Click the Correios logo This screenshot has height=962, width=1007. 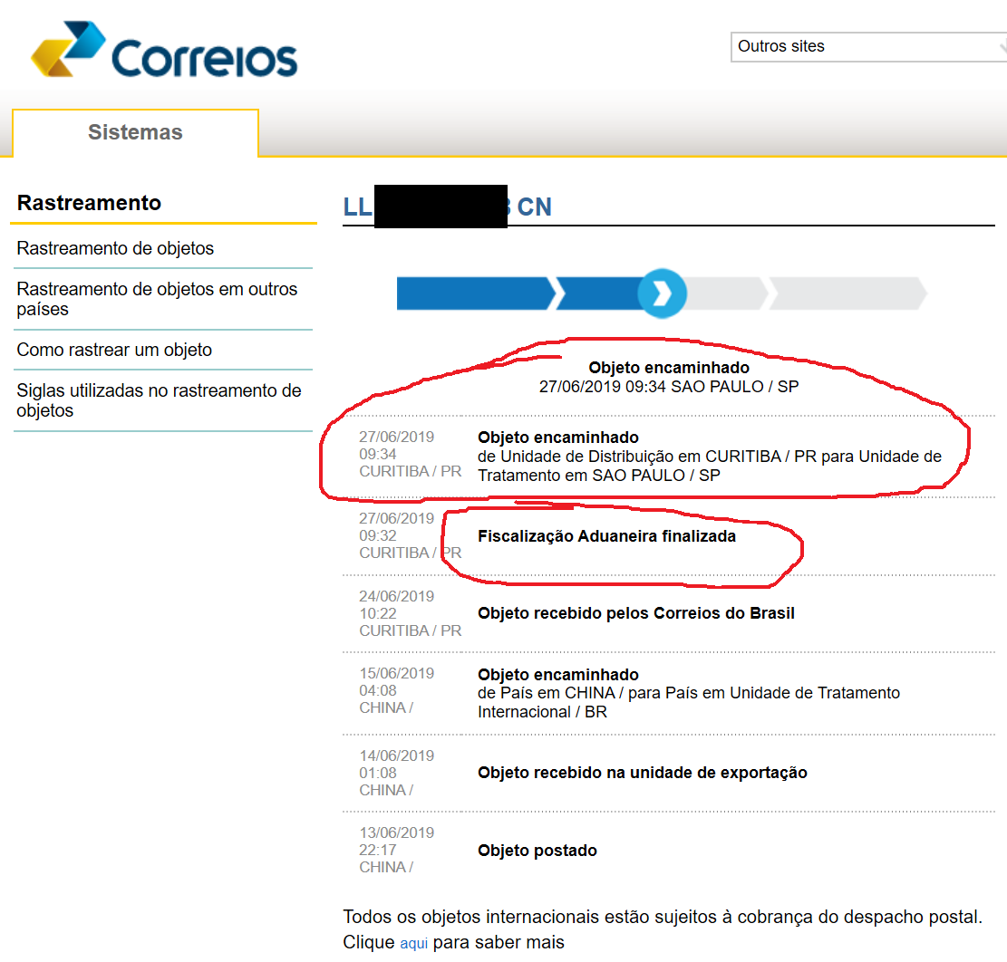point(164,50)
